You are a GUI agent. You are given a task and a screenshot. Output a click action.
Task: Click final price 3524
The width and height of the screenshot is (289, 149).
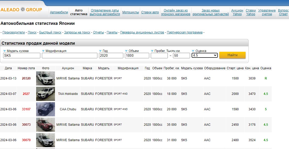pyautogui.click(x=252, y=140)
